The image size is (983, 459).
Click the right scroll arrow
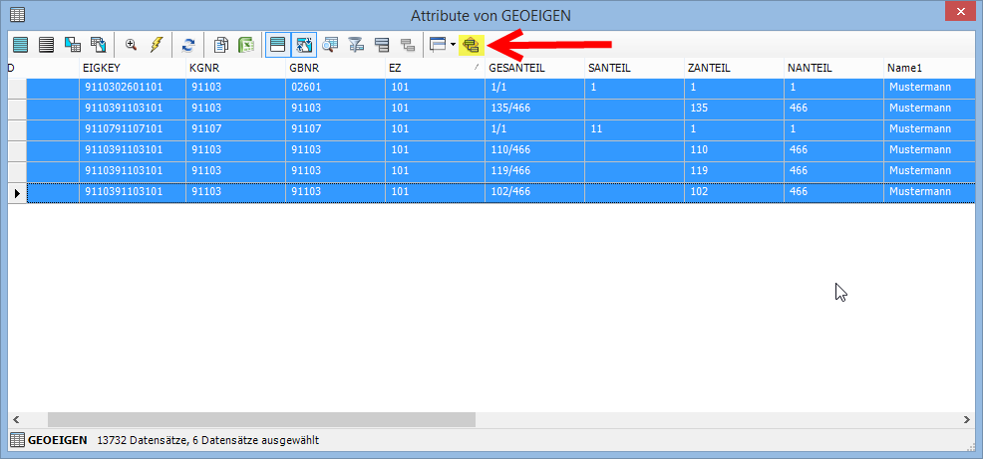[x=966, y=420]
